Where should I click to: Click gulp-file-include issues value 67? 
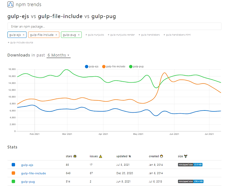click(x=91, y=173)
